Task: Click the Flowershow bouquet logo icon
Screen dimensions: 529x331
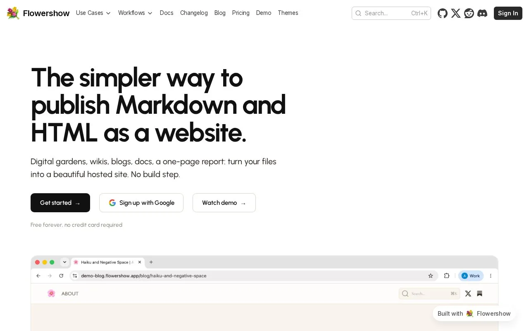Action: (x=13, y=13)
